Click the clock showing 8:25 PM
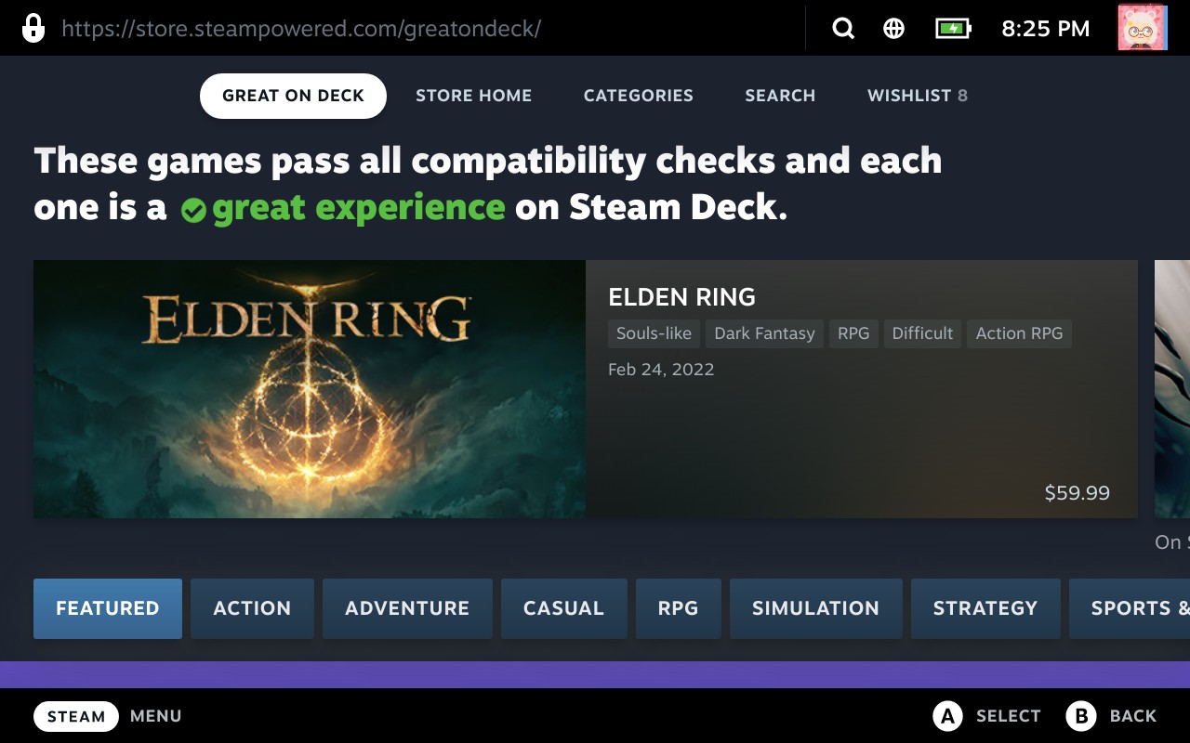Viewport: 1190px width, 743px height. point(1045,29)
